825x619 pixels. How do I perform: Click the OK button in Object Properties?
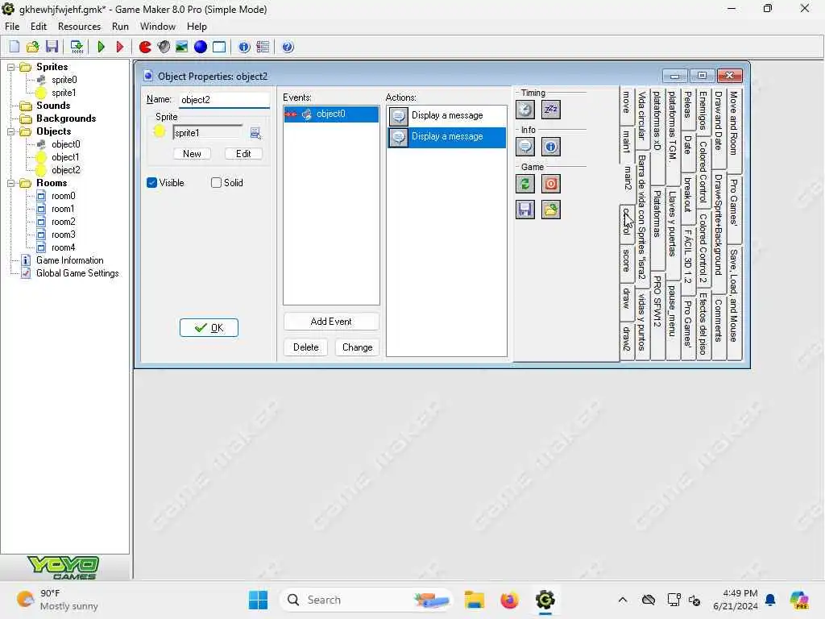(x=209, y=328)
